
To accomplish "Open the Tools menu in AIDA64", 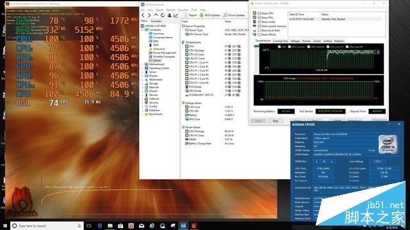I will (194, 10).
